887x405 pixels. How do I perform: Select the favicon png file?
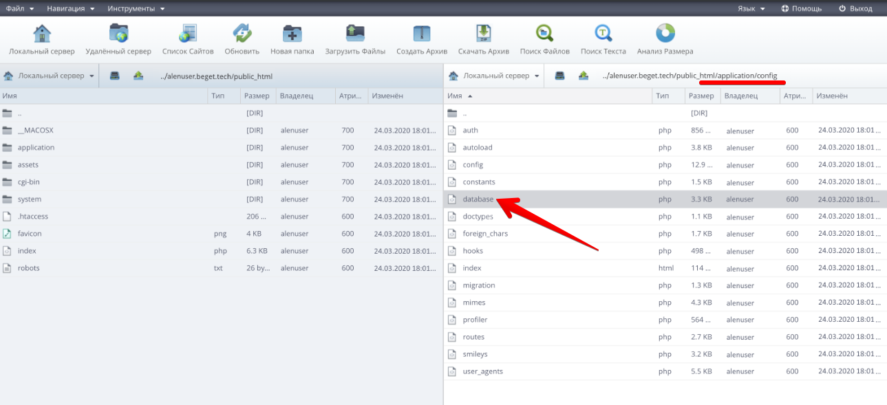(x=220, y=233)
